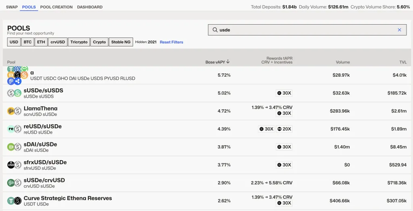
Task: Click the 30X badge in sDAI/sUSDe row
Action: point(284,147)
